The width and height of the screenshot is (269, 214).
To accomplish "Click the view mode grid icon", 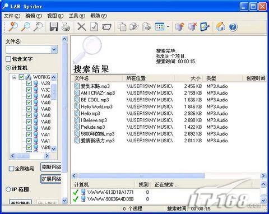I will [159, 27].
